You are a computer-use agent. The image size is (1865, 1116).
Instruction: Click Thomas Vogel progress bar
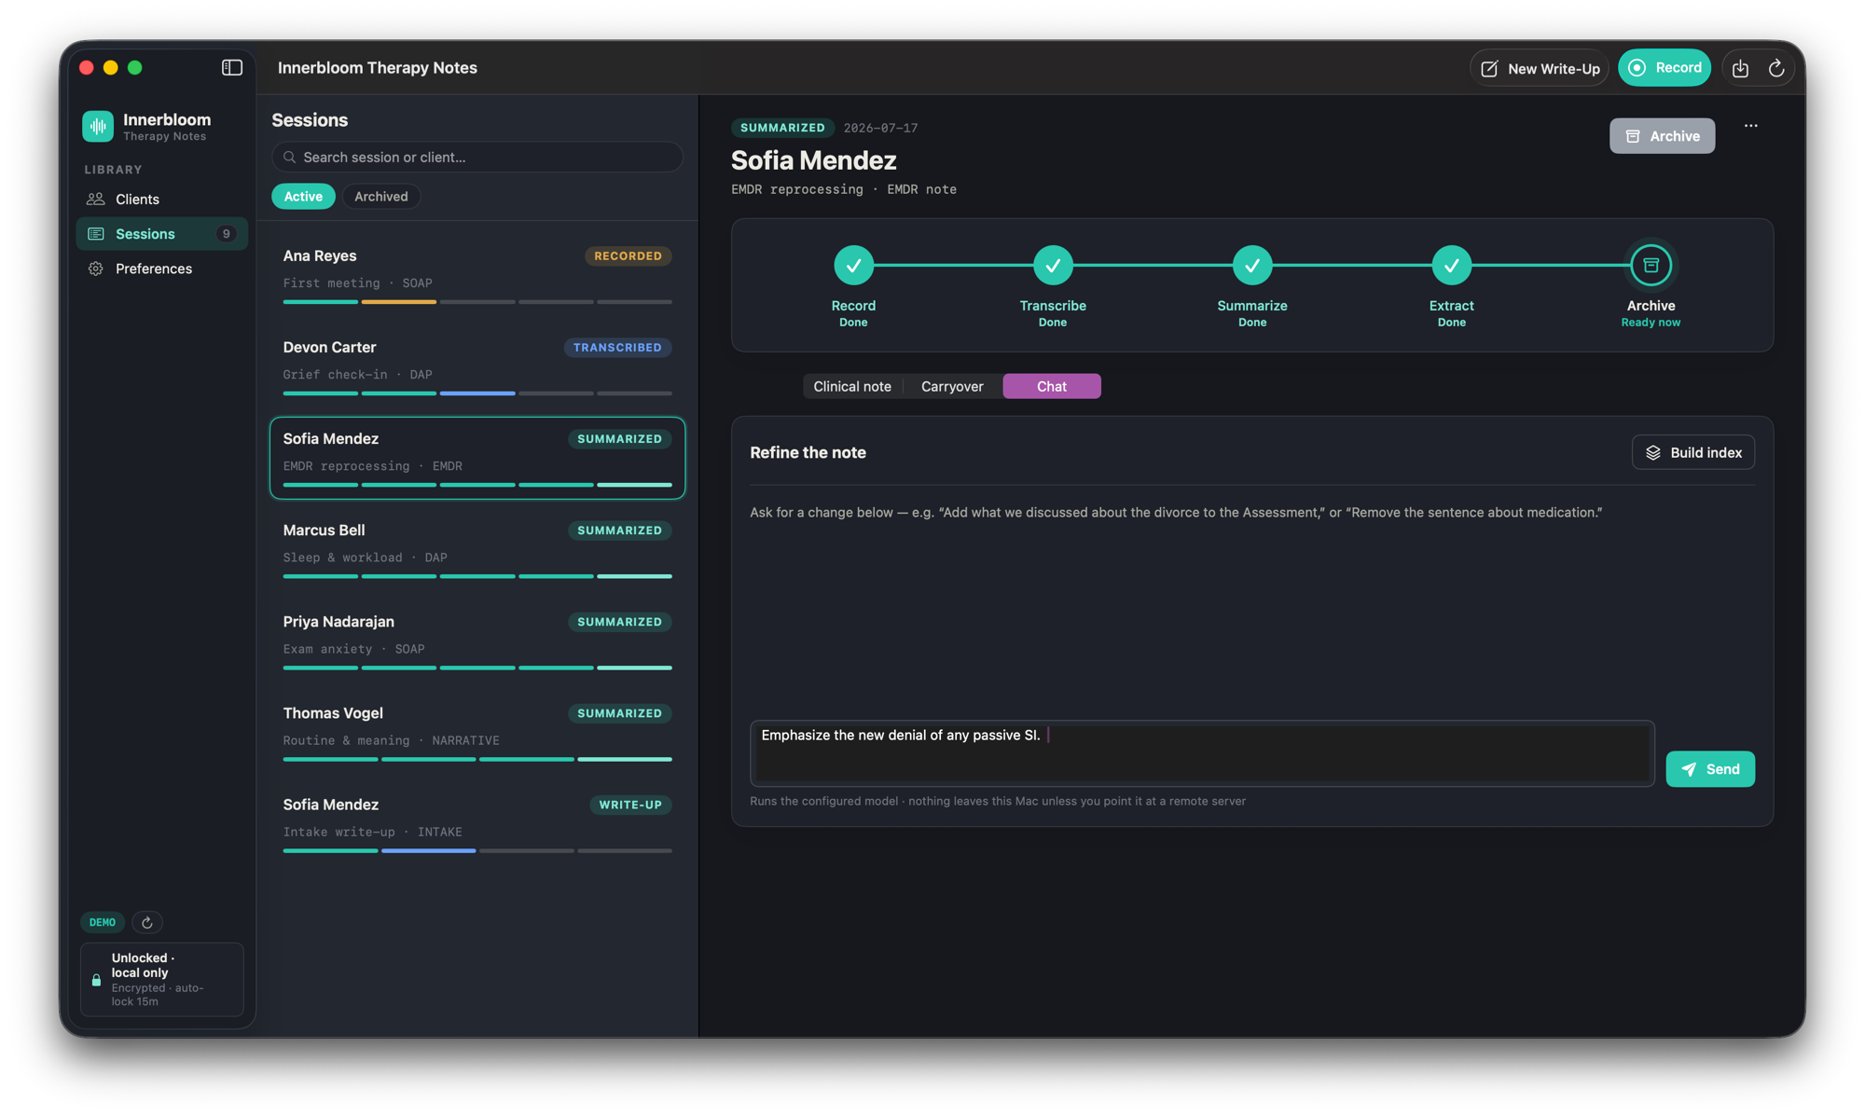pyautogui.click(x=477, y=759)
